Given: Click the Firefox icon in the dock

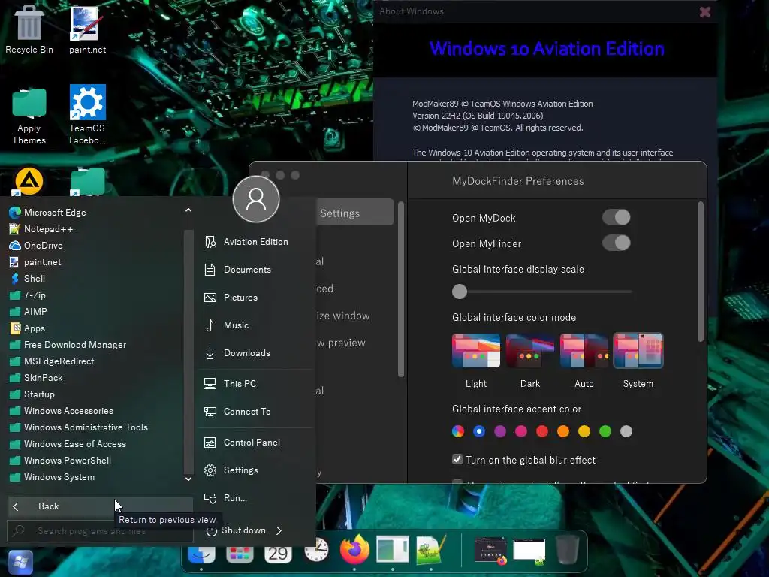Looking at the screenshot, I should (354, 551).
